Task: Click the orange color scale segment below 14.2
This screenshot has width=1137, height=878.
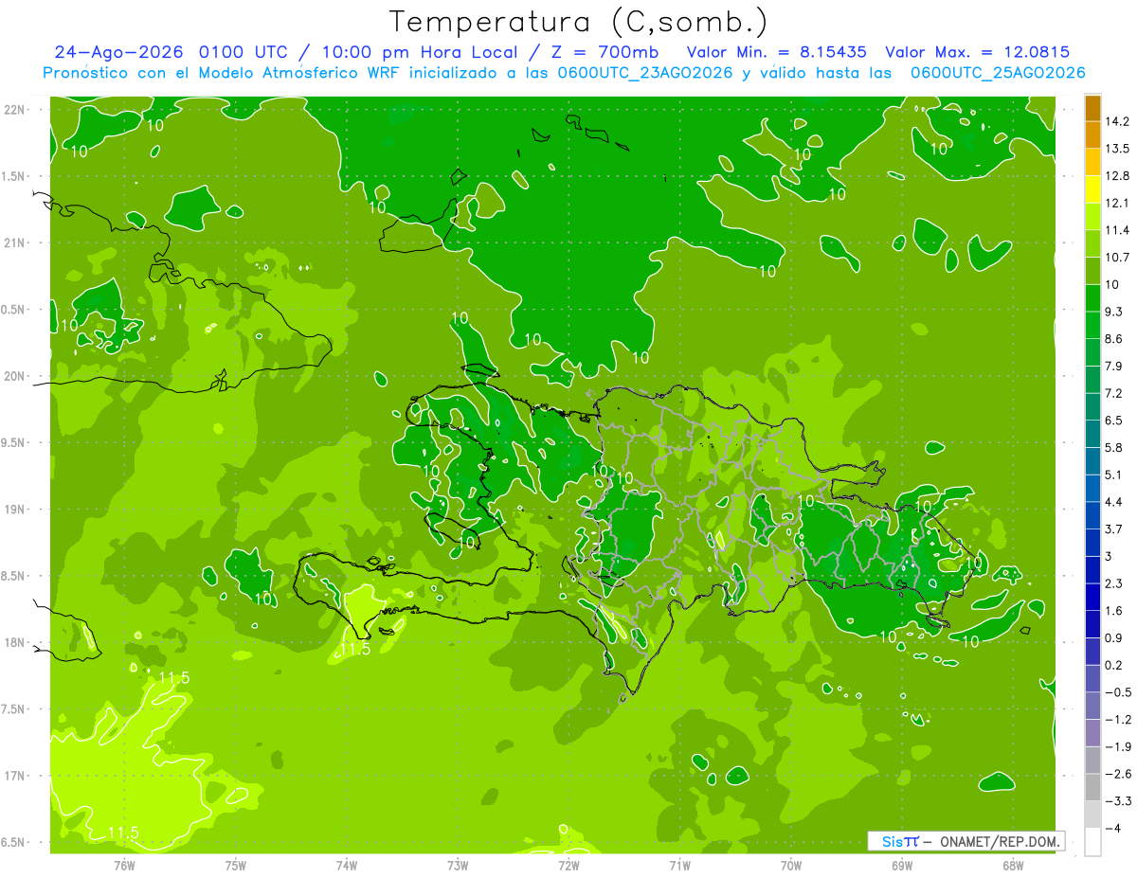Action: tap(1092, 135)
